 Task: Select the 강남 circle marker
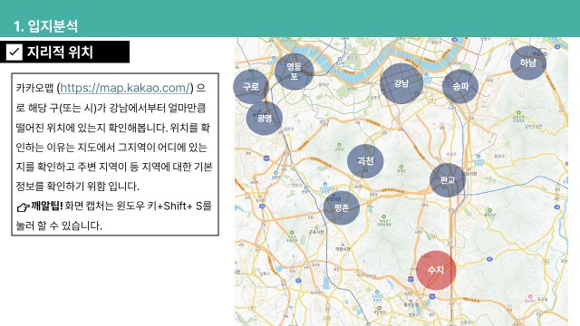tap(401, 83)
